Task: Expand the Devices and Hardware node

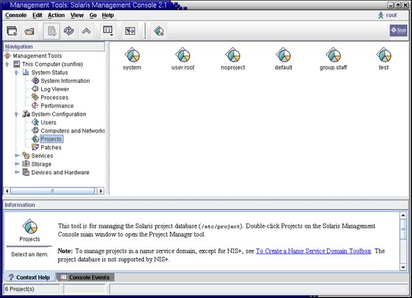Action: pyautogui.click(x=17, y=173)
